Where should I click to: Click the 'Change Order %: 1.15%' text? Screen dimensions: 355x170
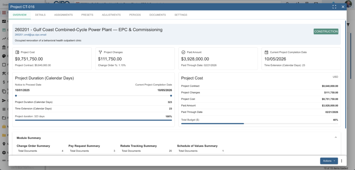[112, 65]
